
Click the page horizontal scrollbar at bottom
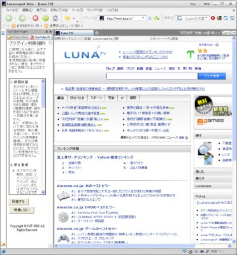[143, 245]
